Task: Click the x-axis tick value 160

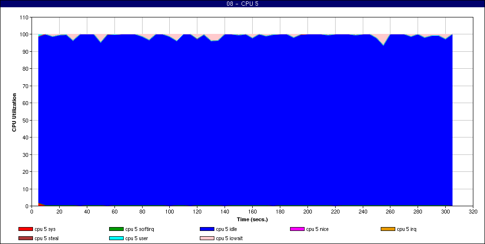Action: click(252, 212)
